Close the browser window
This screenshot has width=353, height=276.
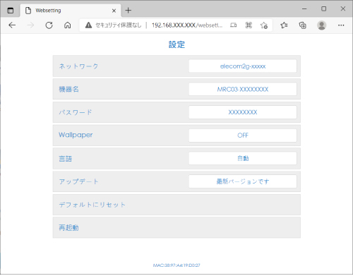tap(343, 9)
